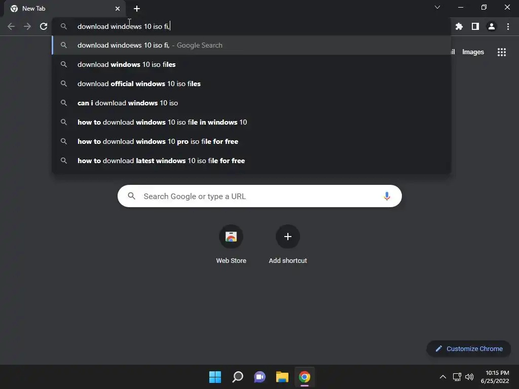Image resolution: width=519 pixels, height=389 pixels.
Task: Choose 'how to download latest windows 10 iso file for free'
Action: 251,161
